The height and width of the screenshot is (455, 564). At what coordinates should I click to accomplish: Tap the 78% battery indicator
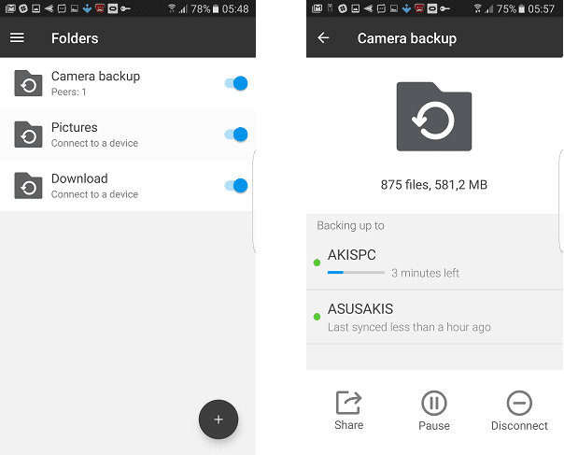tap(204, 8)
